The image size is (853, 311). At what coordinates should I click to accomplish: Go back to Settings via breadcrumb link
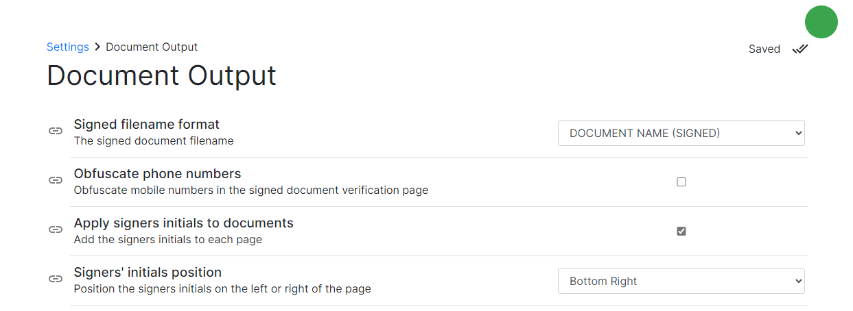(68, 47)
